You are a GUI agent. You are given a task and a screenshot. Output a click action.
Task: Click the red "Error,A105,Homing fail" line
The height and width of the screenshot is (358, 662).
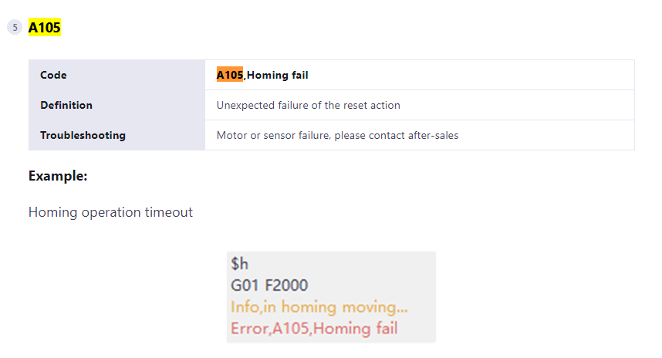tap(314, 329)
